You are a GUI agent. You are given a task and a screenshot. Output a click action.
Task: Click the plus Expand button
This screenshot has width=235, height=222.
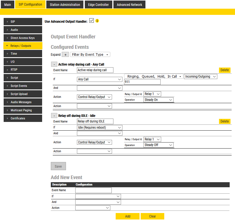coord(65,55)
